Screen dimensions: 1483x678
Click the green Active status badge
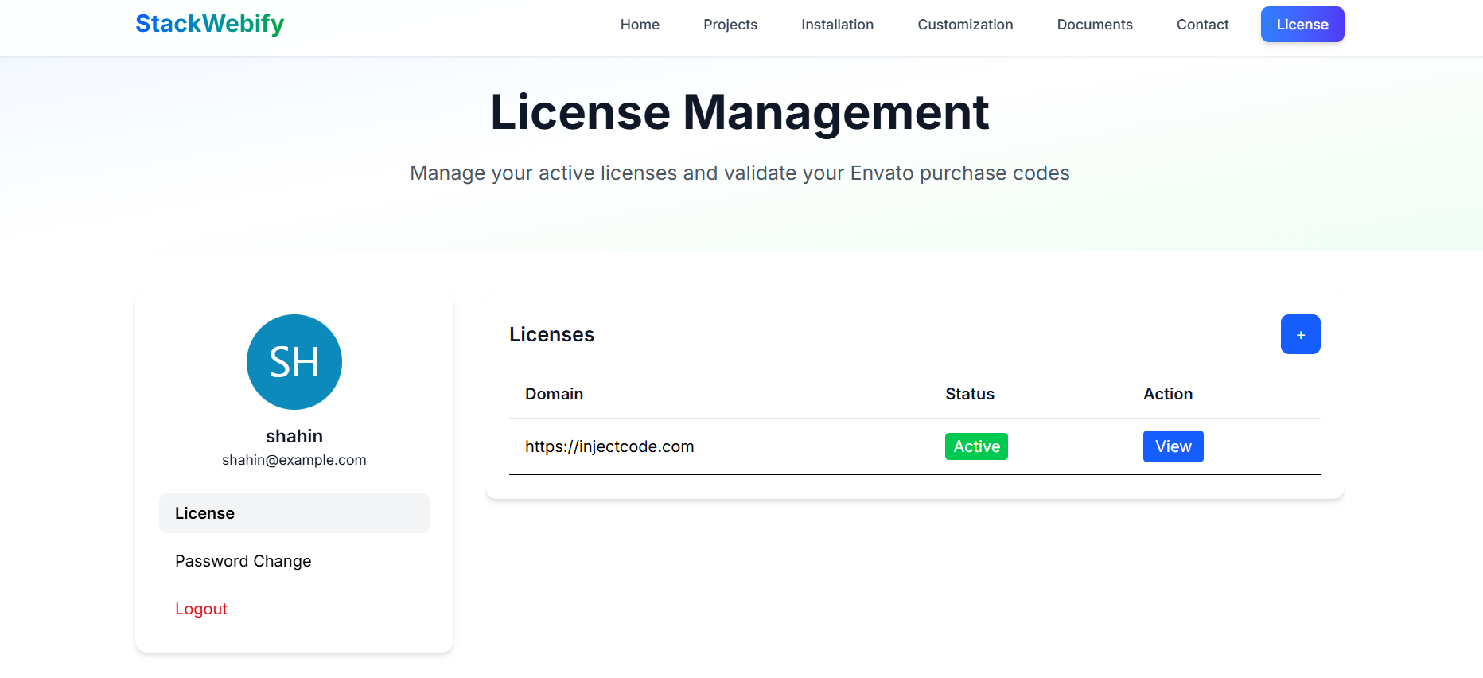coord(976,446)
